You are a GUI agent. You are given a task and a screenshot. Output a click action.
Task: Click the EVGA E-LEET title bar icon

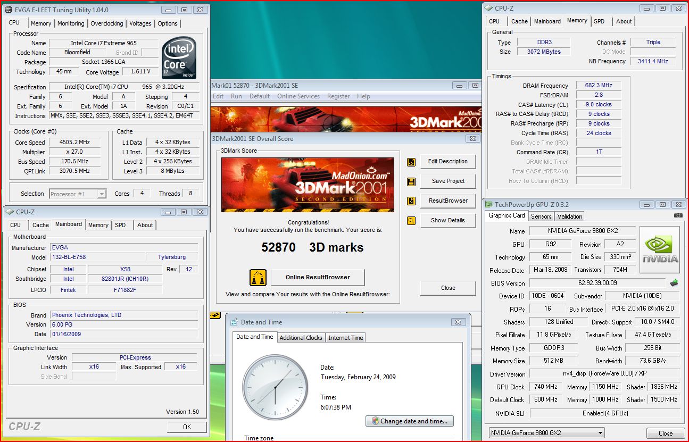click(8, 10)
